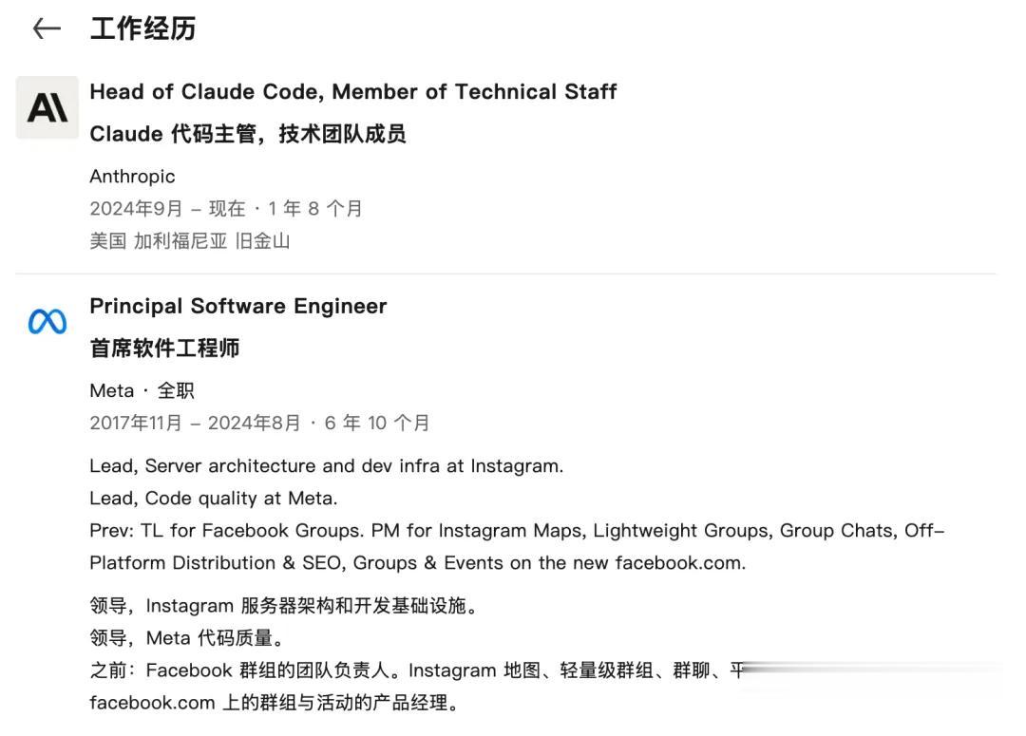Open the Meta · 全职 company line
1026x736 pixels.
point(142,391)
